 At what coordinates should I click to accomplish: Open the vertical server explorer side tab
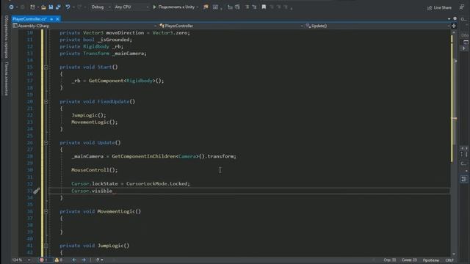tap(6, 37)
